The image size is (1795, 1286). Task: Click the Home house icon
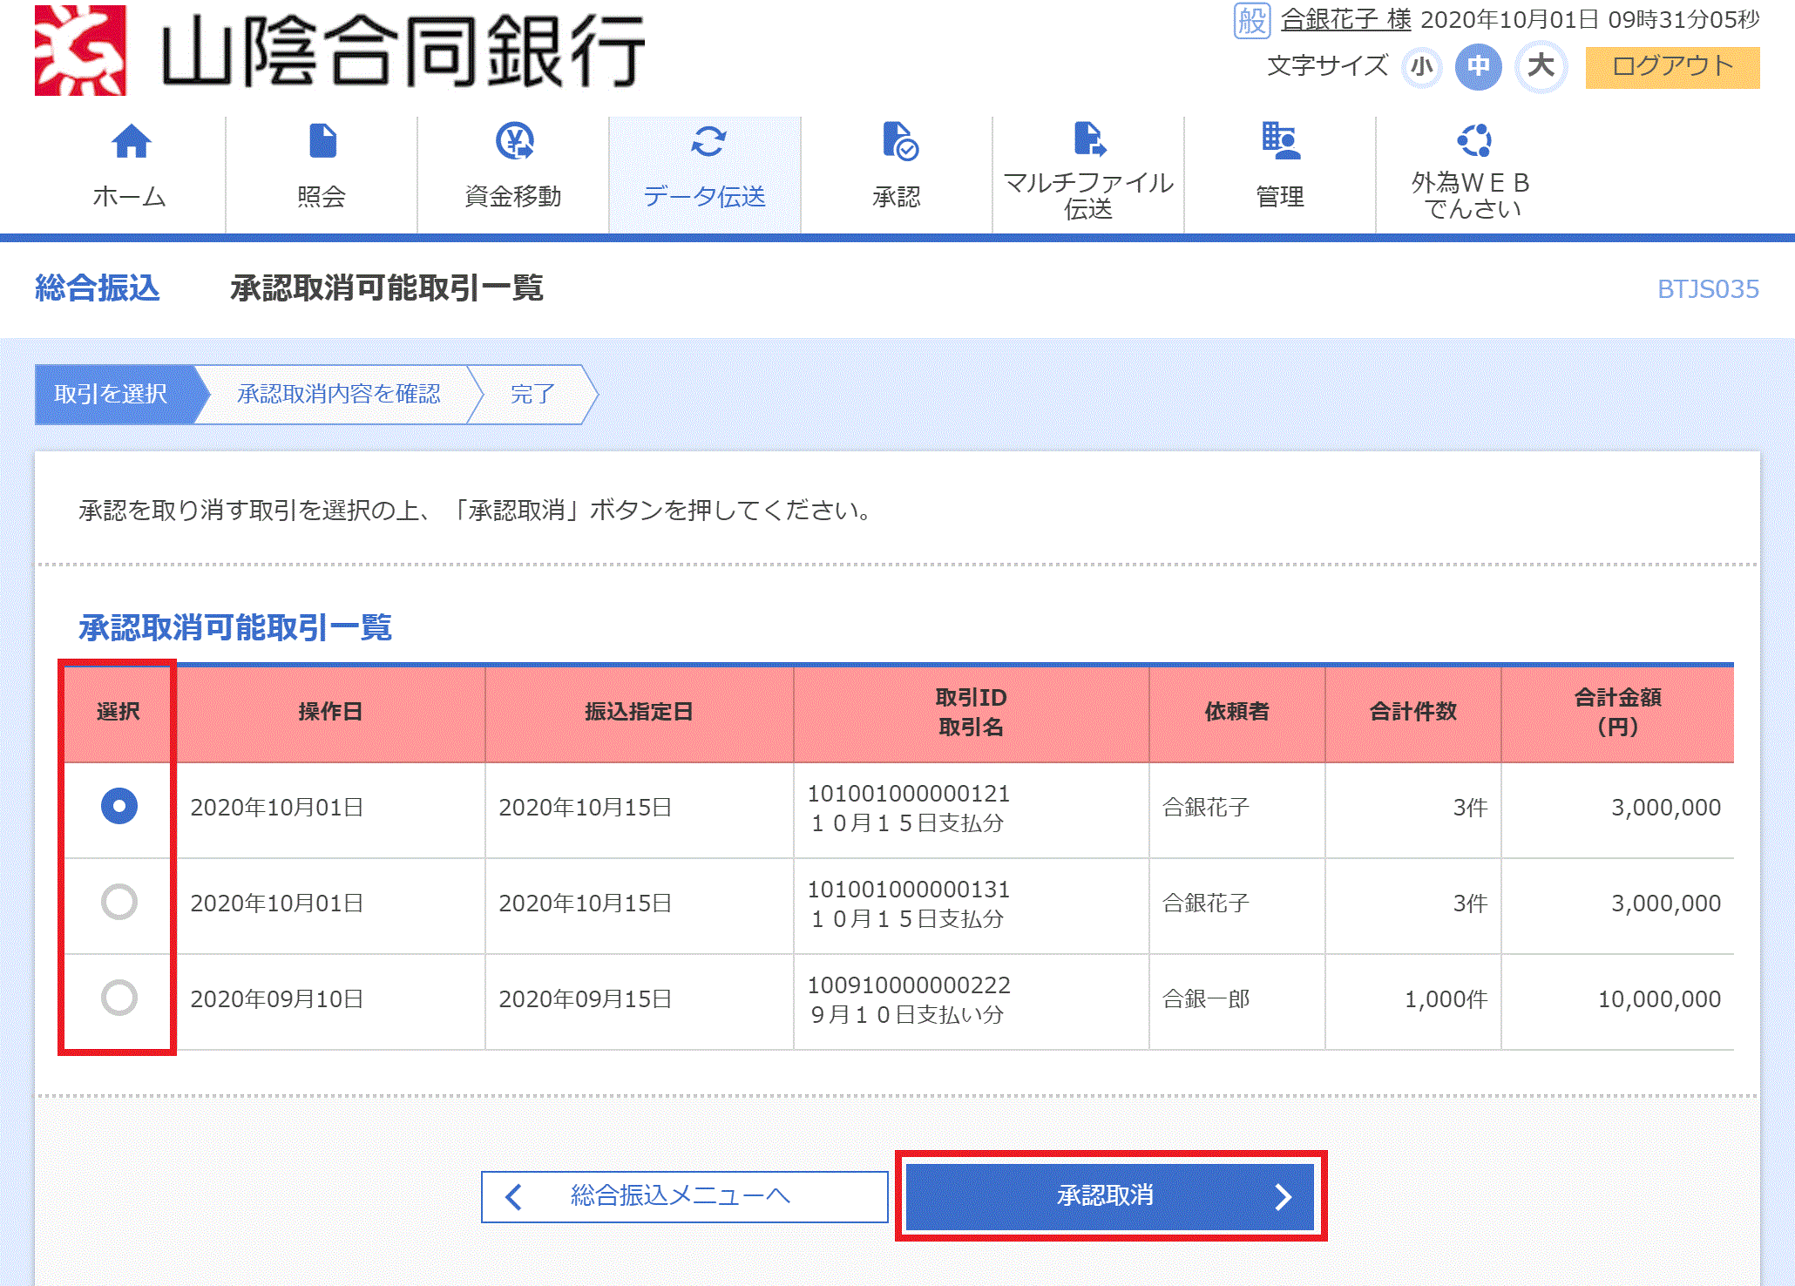[x=131, y=141]
